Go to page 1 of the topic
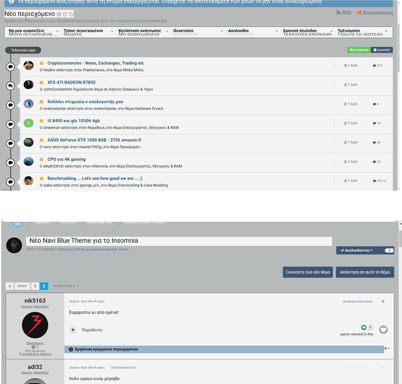This screenshot has width=402, height=384. click(x=35, y=286)
